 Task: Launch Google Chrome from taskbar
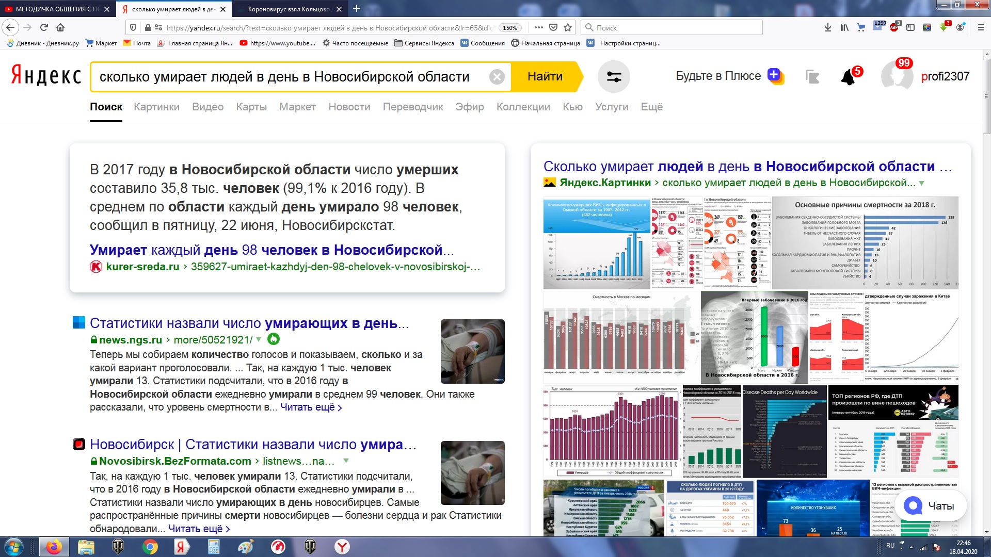150,547
